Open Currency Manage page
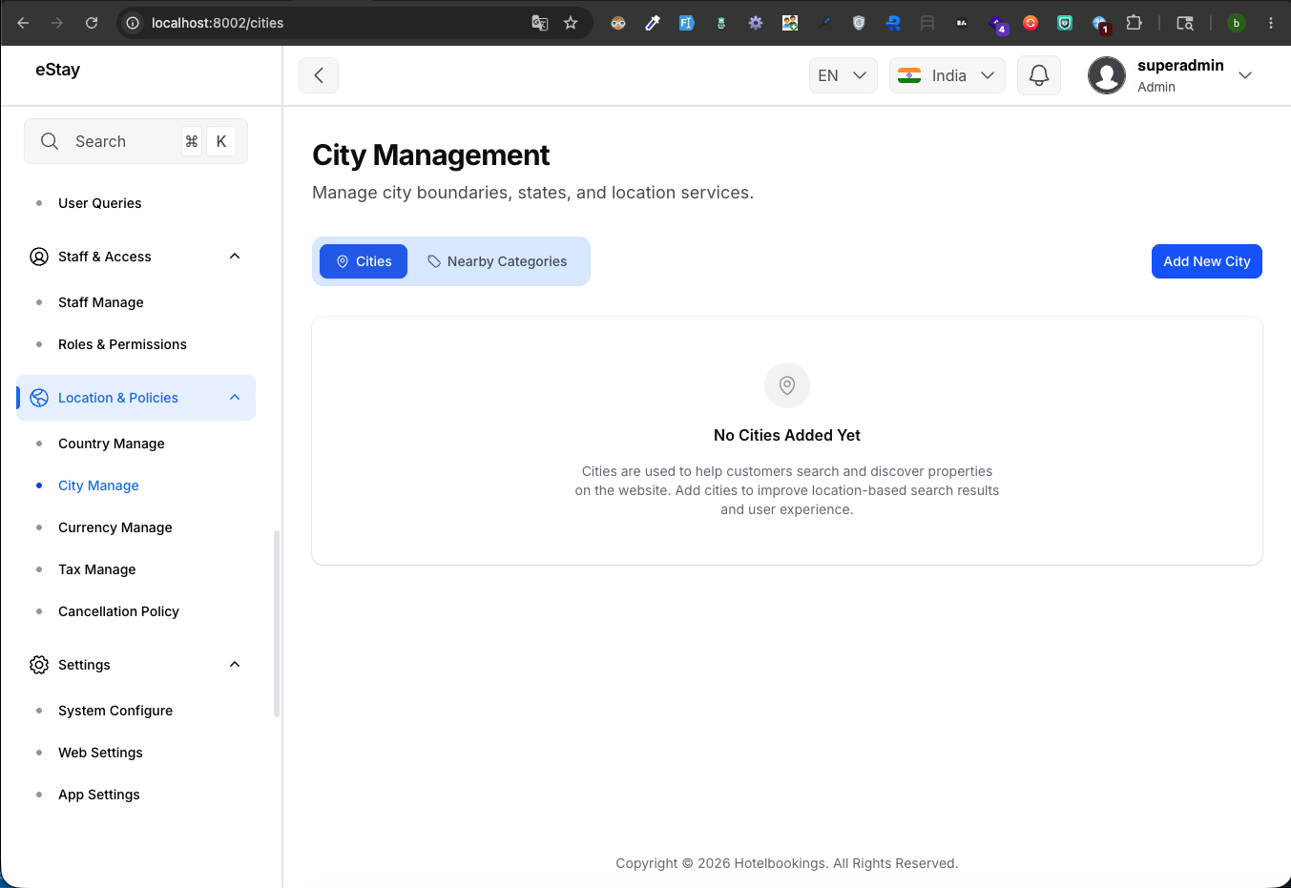 tap(115, 527)
